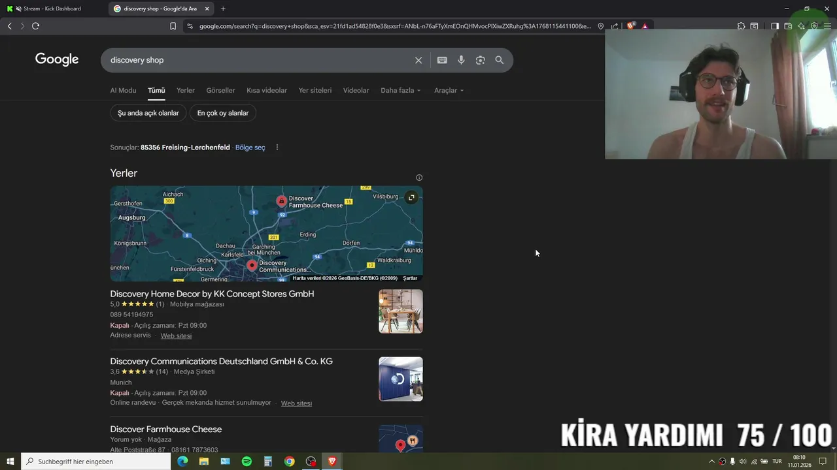
Task: Expand the Daha fazla dropdown
Action: [x=401, y=91]
